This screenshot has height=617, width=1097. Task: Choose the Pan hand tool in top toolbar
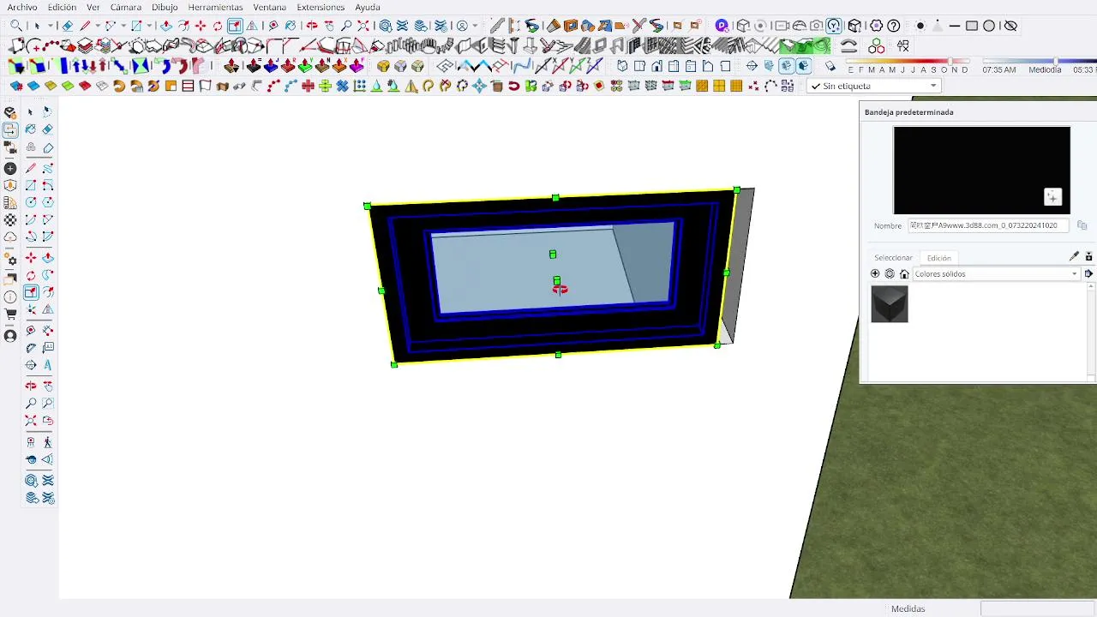[329, 26]
